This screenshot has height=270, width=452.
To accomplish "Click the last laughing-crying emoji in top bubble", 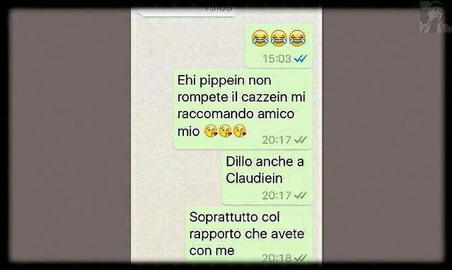I will (297, 38).
